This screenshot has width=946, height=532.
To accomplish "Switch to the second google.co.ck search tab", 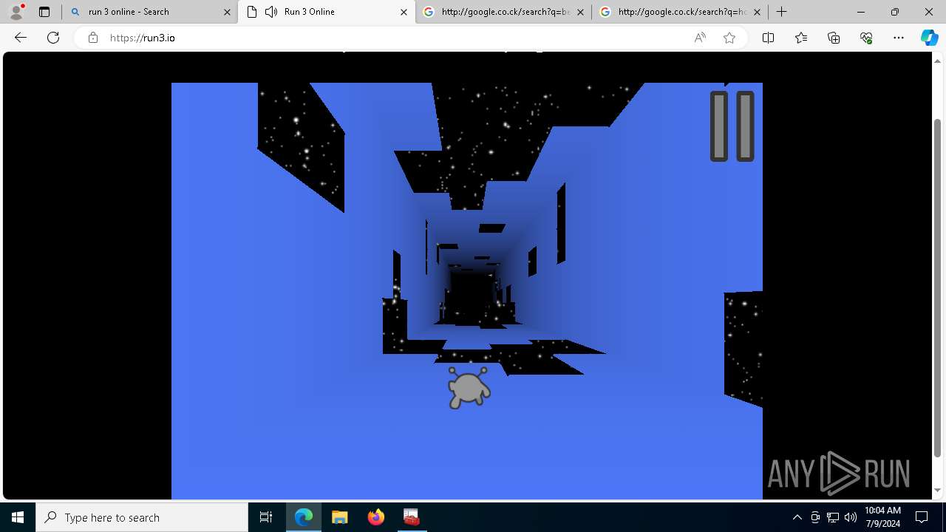I will 679,12.
